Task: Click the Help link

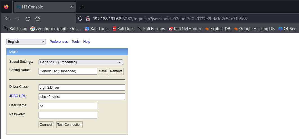Action: (x=87, y=42)
